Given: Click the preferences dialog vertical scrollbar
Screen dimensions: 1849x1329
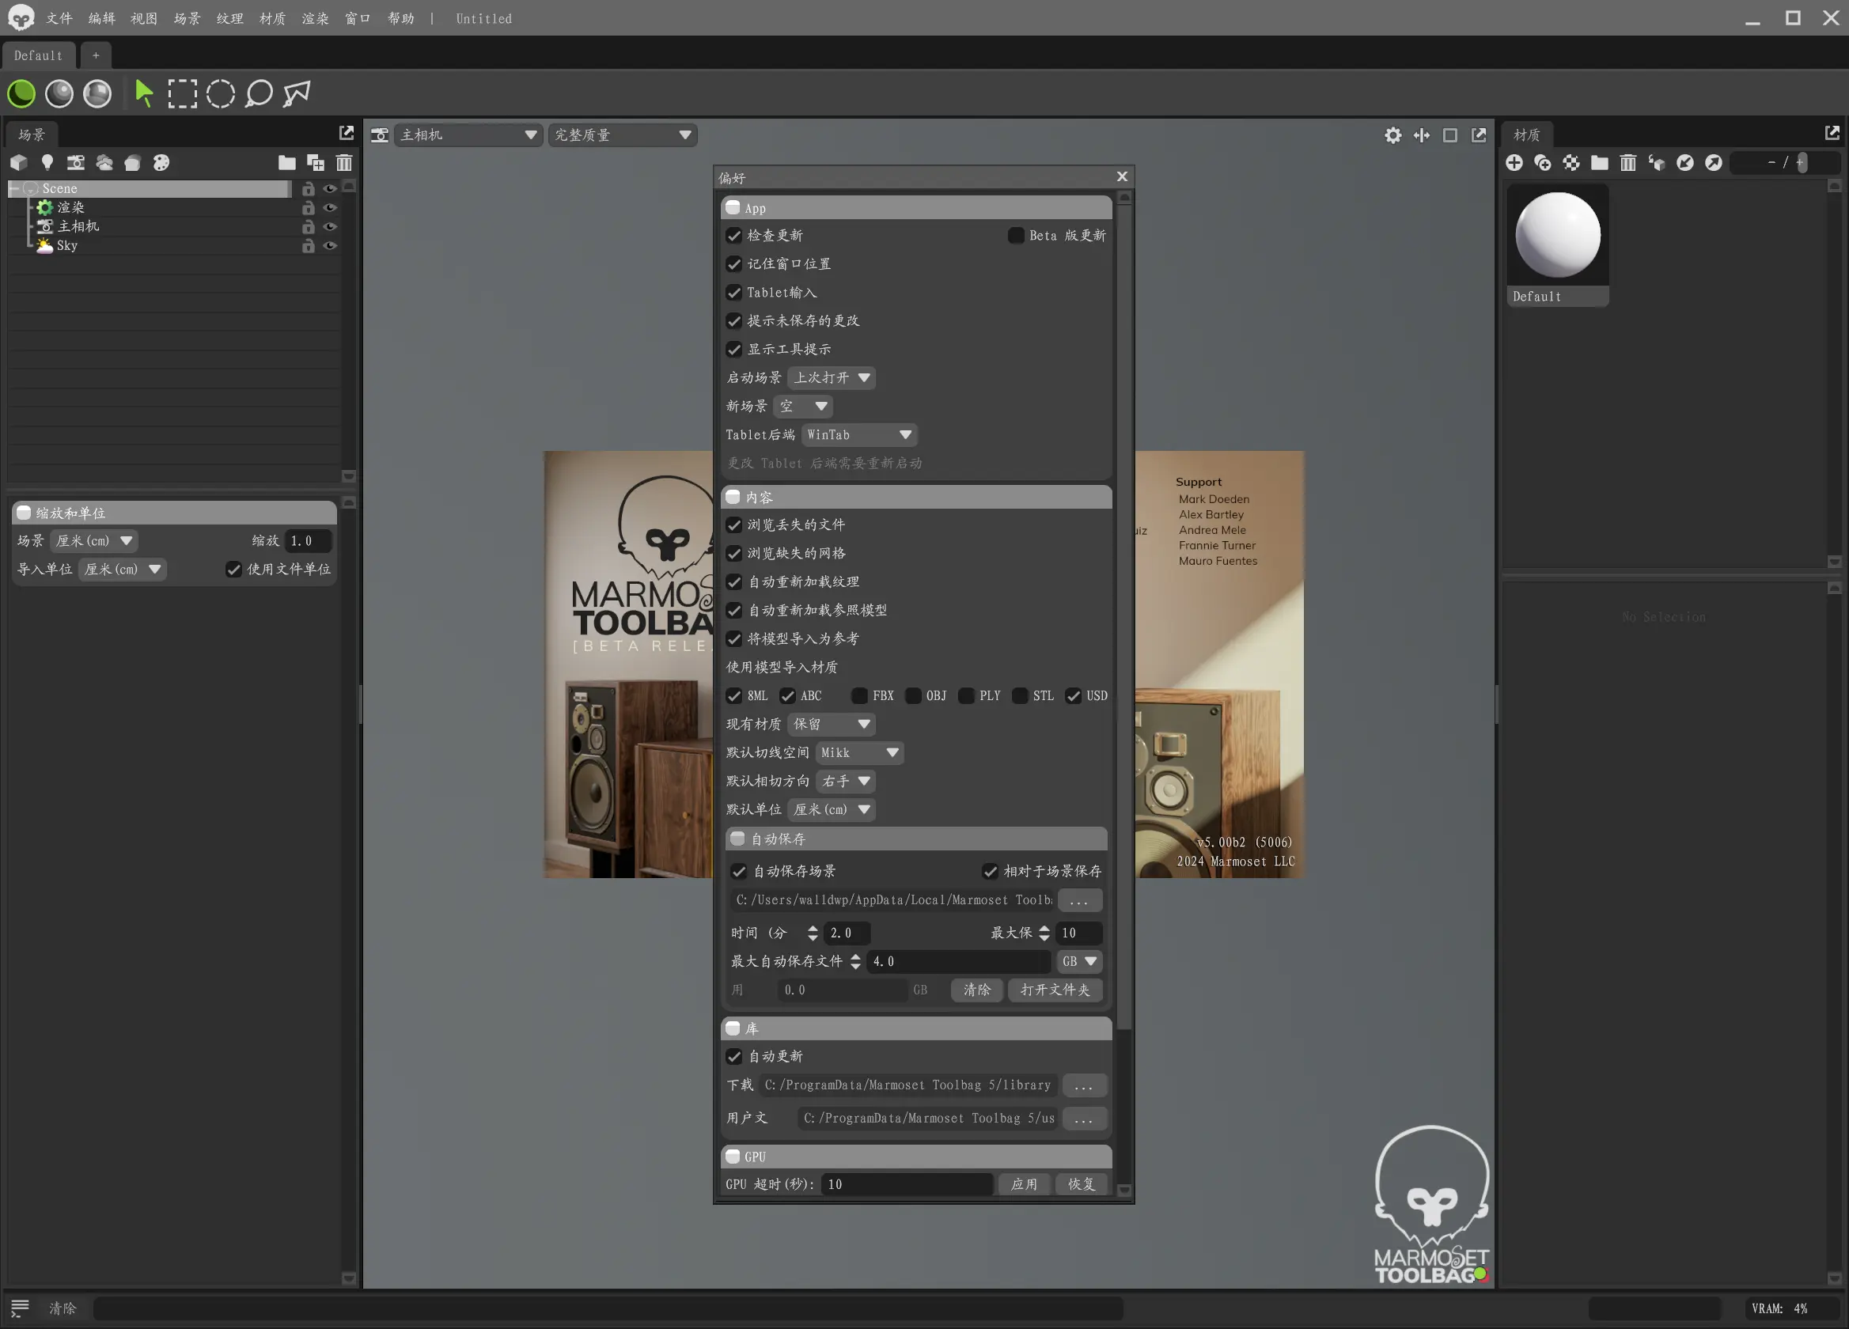Looking at the screenshot, I should click(x=1124, y=615).
